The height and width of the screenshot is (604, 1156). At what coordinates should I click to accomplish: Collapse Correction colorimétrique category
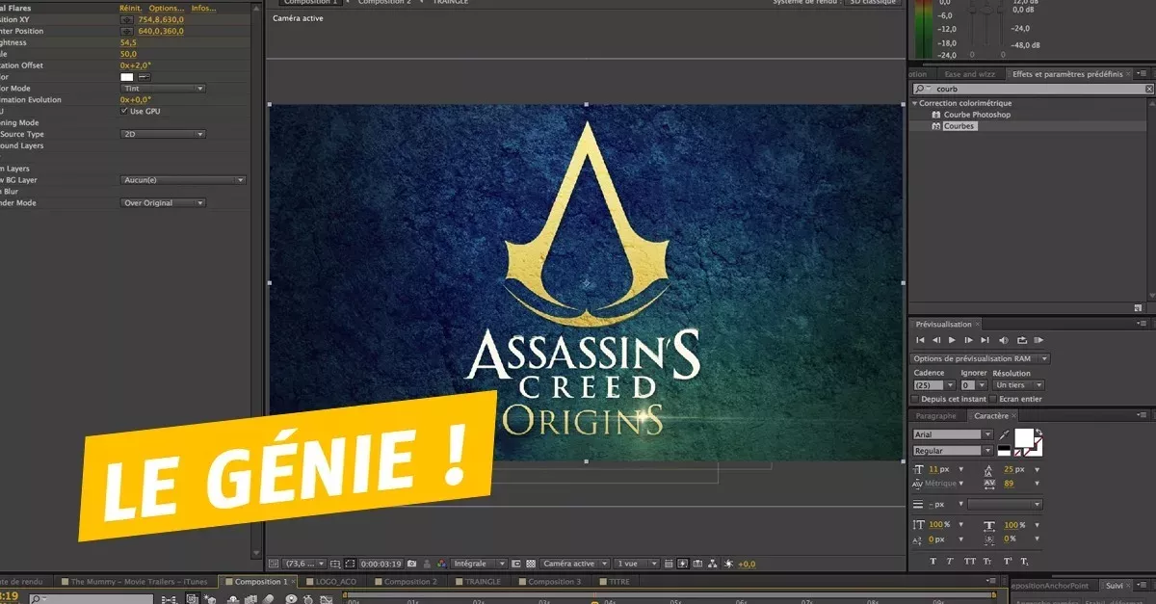click(x=914, y=103)
